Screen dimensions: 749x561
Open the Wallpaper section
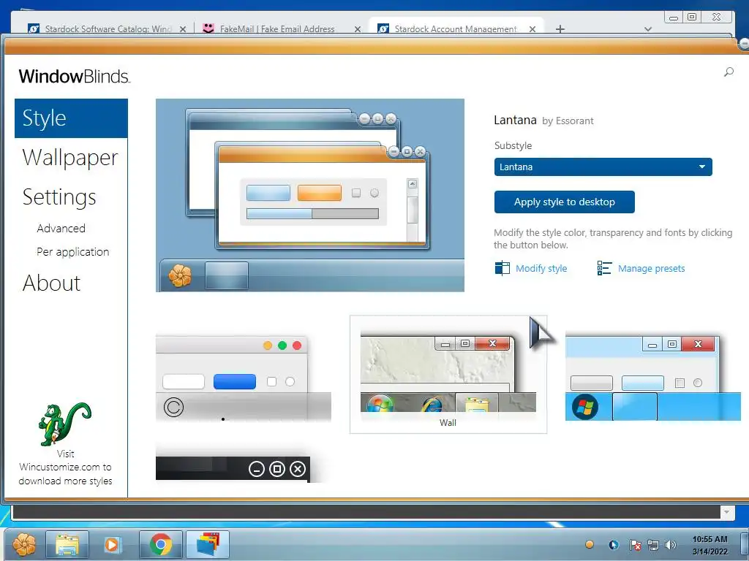pos(70,158)
